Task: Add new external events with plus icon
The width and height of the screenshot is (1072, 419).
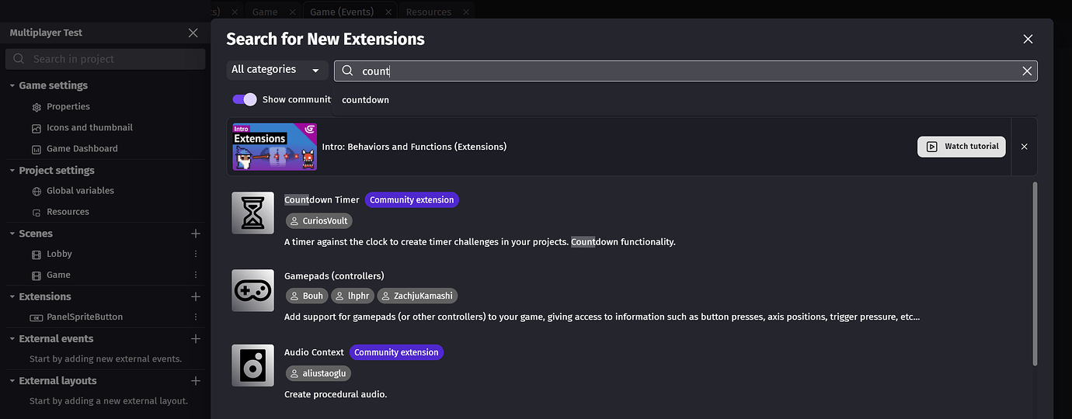Action: (x=196, y=339)
